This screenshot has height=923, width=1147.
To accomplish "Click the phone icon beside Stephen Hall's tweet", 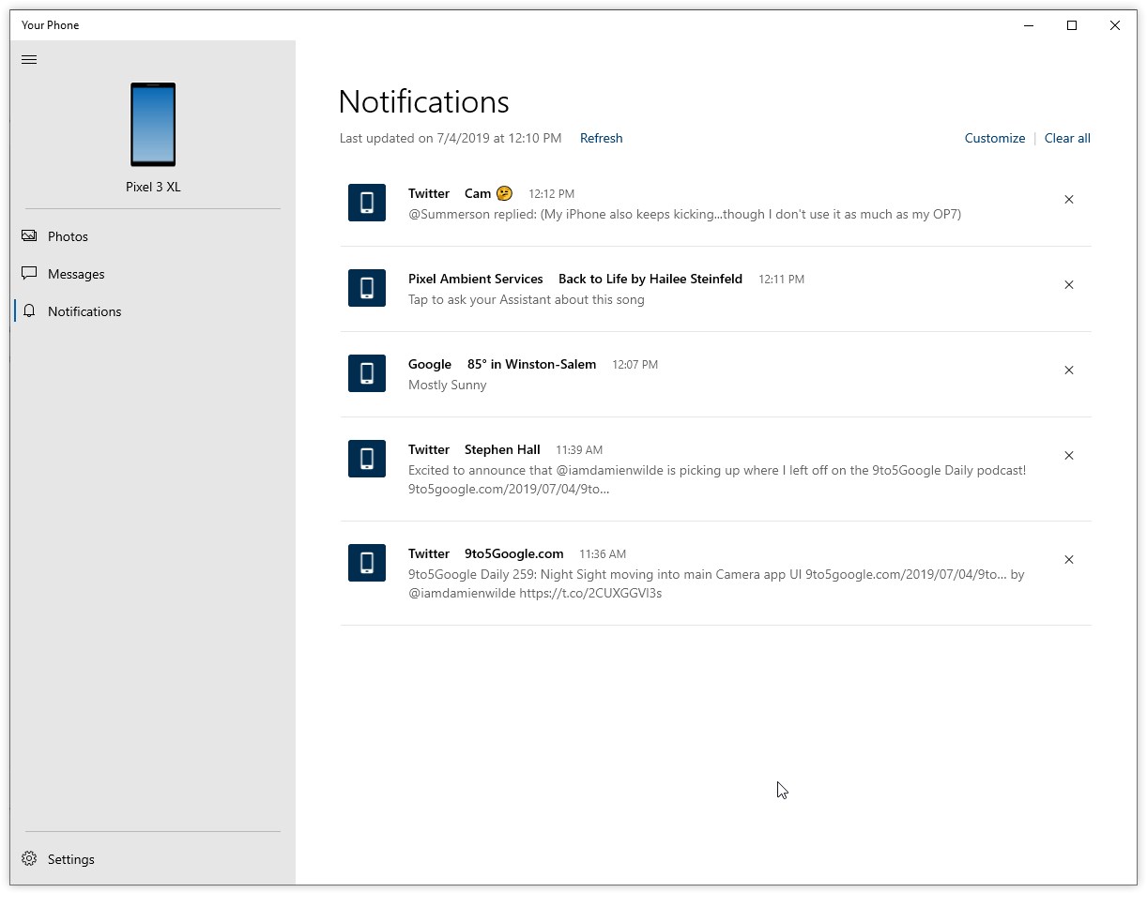I will point(367,459).
